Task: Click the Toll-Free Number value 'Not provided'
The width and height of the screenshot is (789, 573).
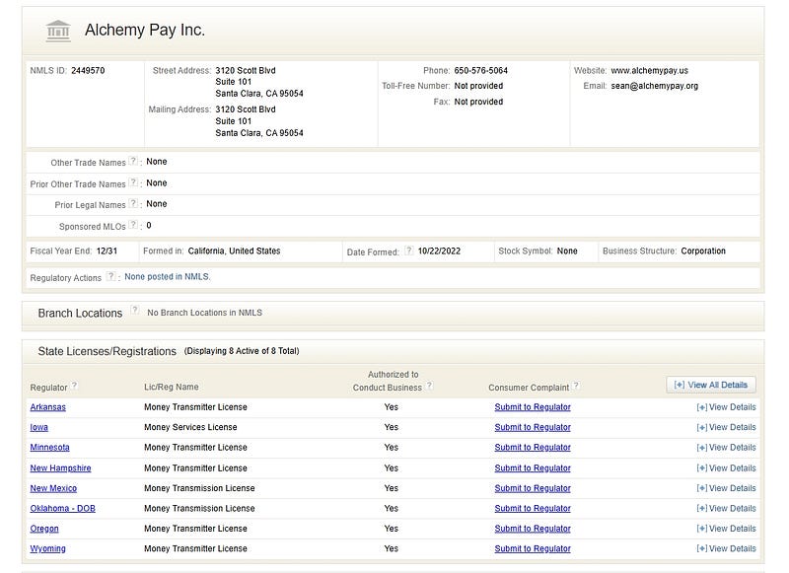Action: (x=478, y=86)
